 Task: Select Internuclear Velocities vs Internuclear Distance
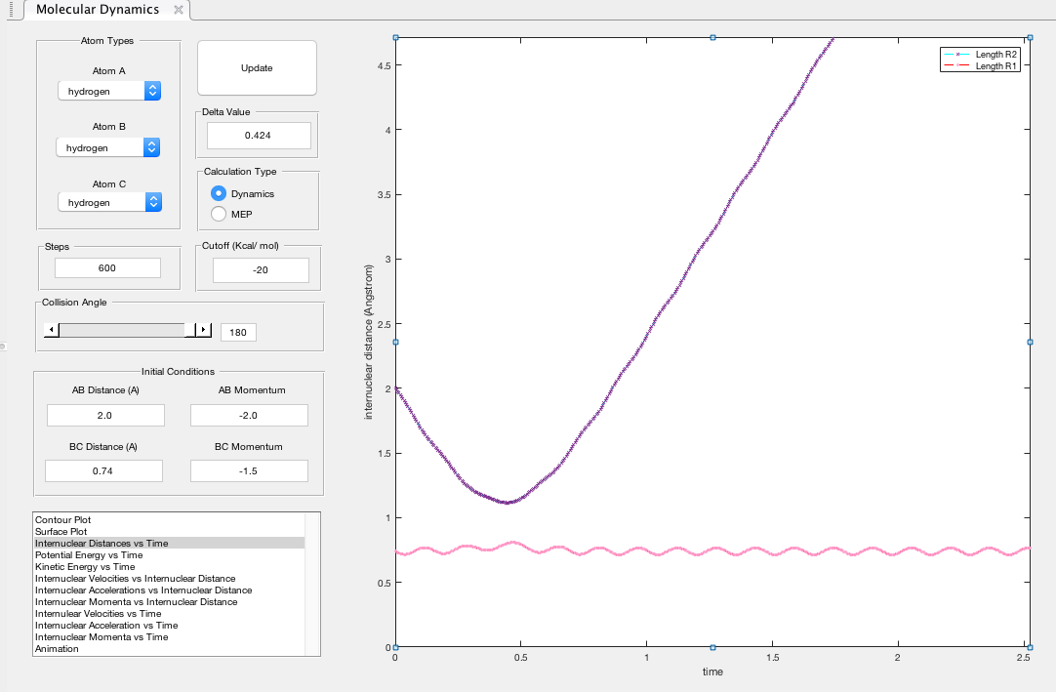[x=169, y=578]
